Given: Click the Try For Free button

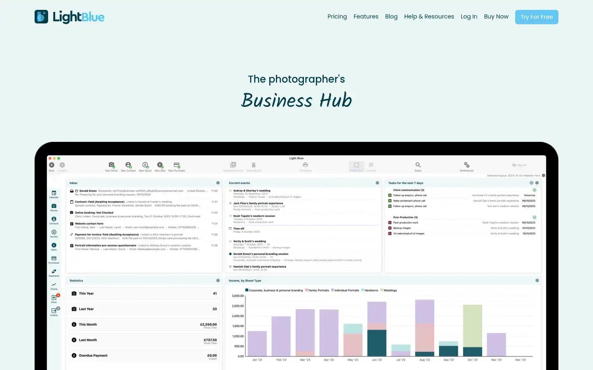Looking at the screenshot, I should (537, 17).
